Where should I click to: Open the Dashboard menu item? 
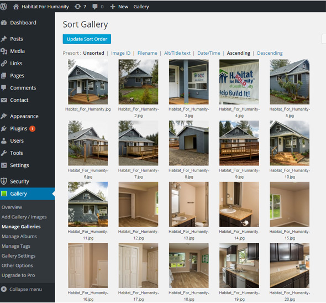pyautogui.click(x=23, y=23)
